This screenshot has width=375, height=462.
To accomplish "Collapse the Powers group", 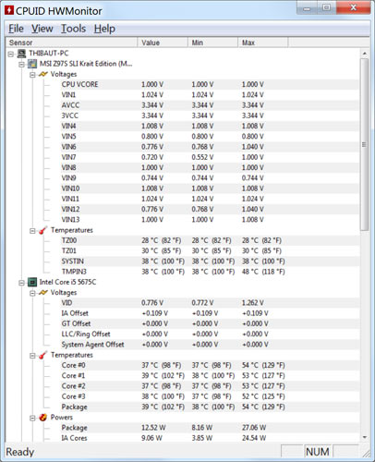I will click(x=32, y=419).
